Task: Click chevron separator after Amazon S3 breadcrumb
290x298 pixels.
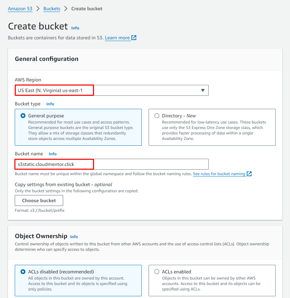Action: [x=38, y=9]
